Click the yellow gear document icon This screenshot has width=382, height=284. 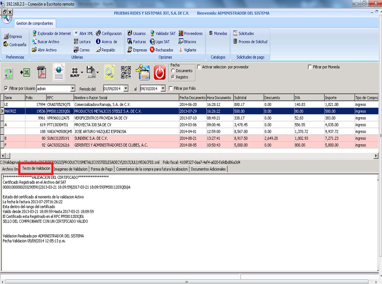tap(109, 73)
